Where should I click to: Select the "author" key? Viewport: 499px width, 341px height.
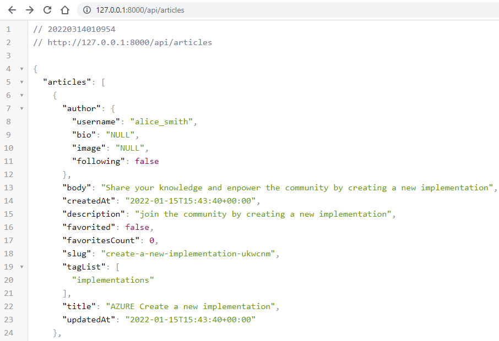(82, 108)
